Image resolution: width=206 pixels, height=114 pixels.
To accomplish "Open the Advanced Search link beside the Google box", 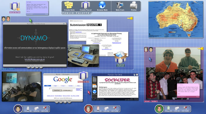I will pos(79,88).
